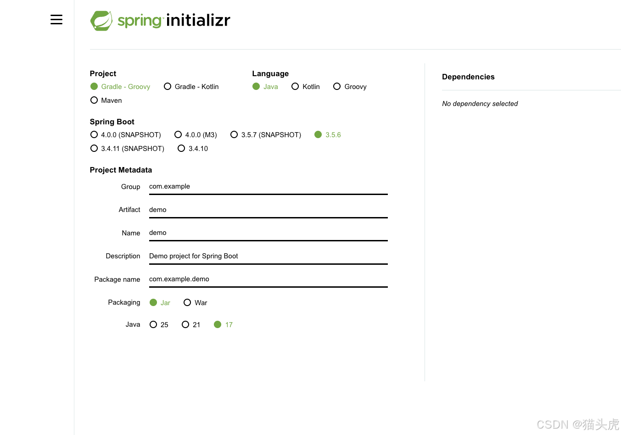This screenshot has width=621, height=435.
Task: Select Java version 25
Action: point(159,325)
